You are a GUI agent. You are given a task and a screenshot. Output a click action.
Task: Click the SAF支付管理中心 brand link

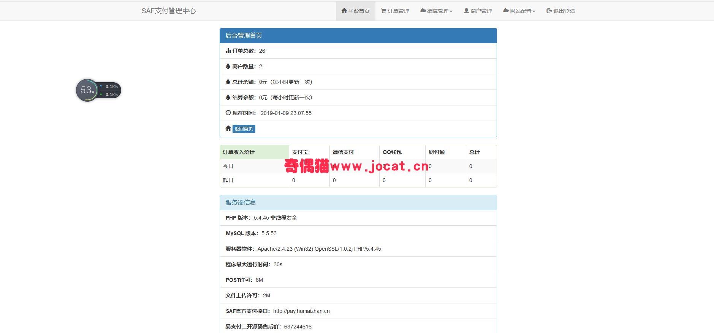coord(169,11)
